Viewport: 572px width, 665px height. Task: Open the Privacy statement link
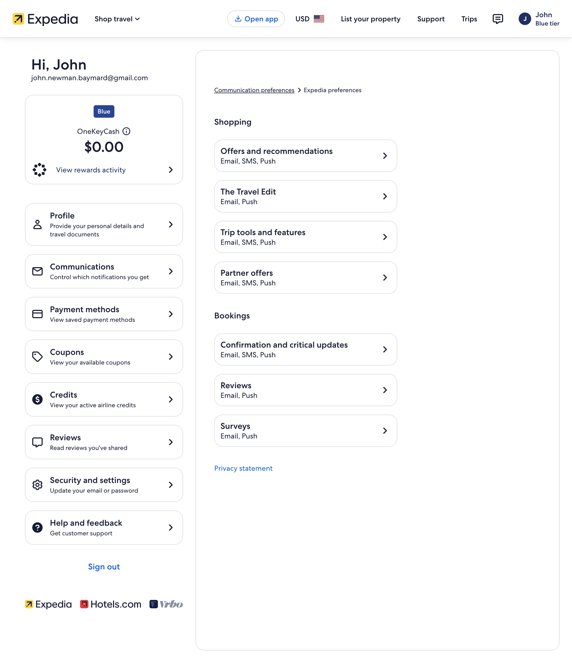[243, 468]
